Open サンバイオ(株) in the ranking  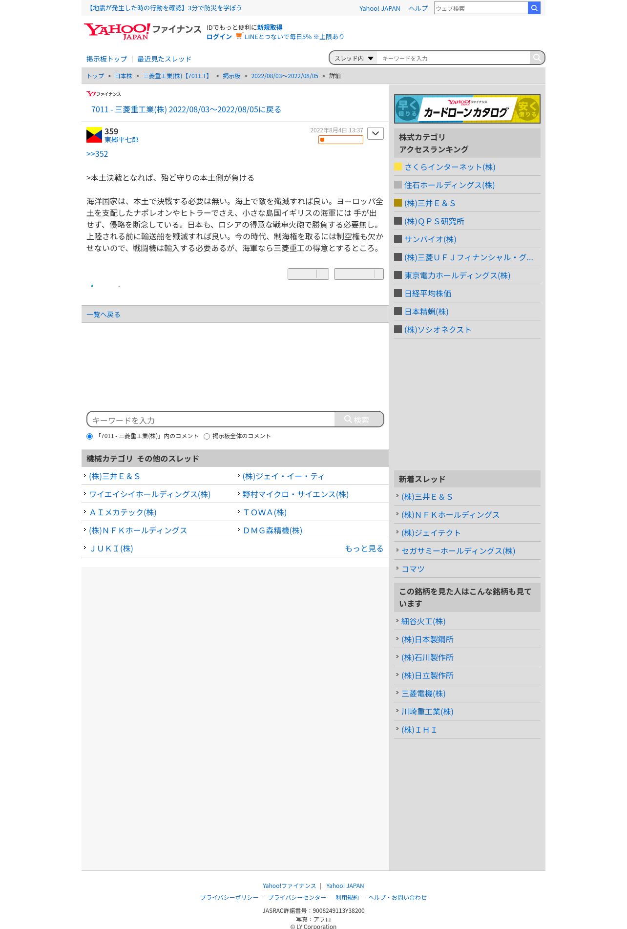click(430, 239)
